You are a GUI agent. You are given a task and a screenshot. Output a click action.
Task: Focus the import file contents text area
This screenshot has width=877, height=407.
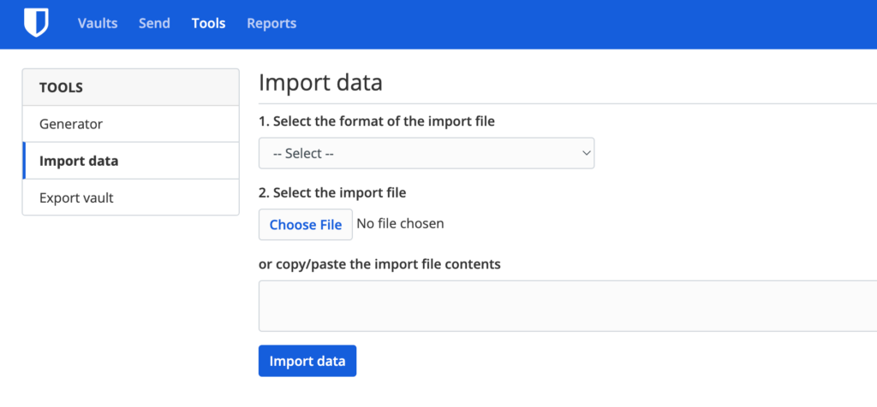pos(567,305)
